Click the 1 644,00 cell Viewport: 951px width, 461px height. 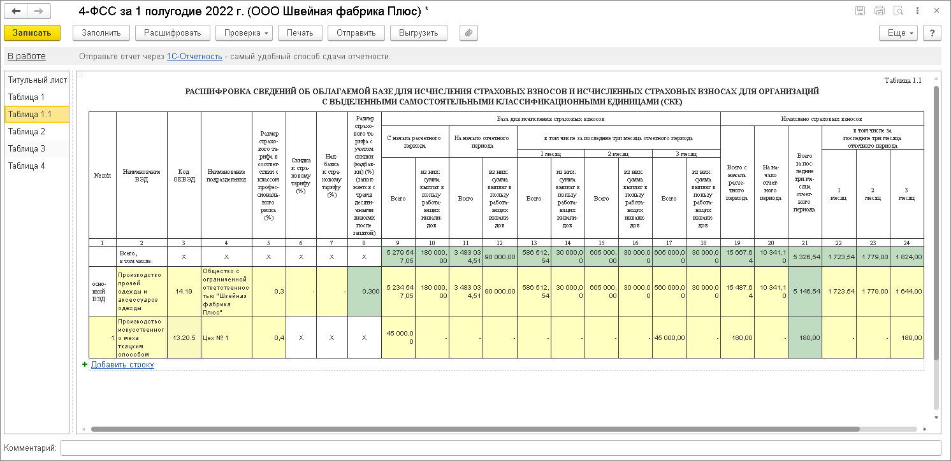pyautogui.click(x=906, y=291)
